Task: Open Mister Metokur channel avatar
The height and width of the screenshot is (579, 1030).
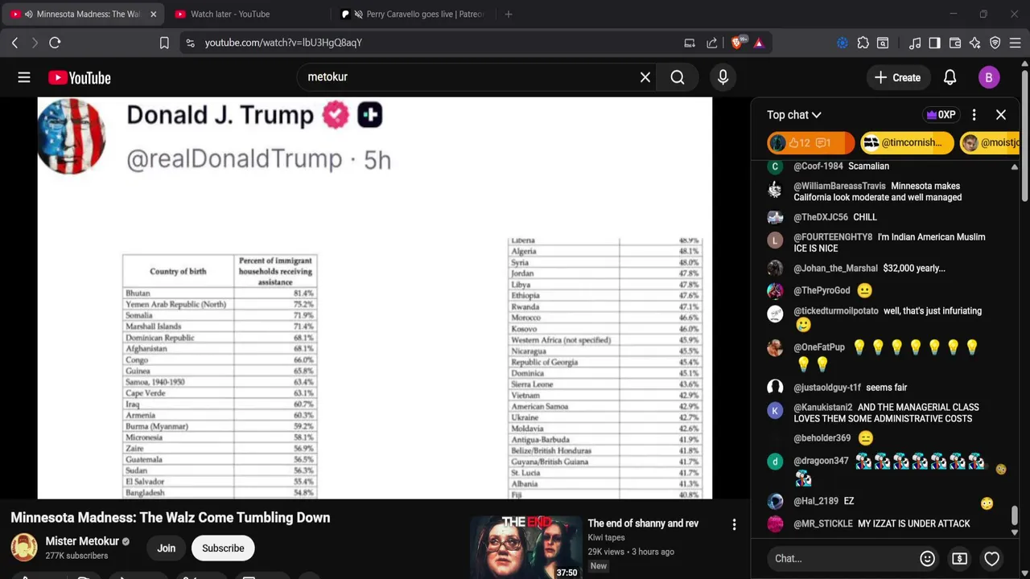Action: [24, 548]
